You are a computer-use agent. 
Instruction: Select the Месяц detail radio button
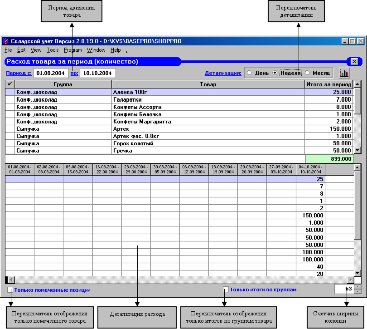tap(307, 73)
